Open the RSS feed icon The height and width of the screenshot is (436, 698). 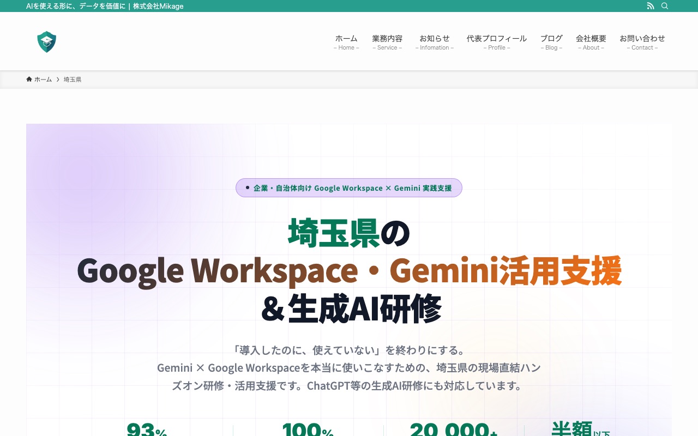click(651, 6)
